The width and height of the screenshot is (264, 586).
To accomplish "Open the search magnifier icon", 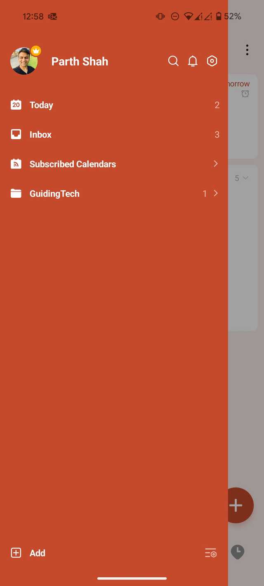I will coord(173,61).
